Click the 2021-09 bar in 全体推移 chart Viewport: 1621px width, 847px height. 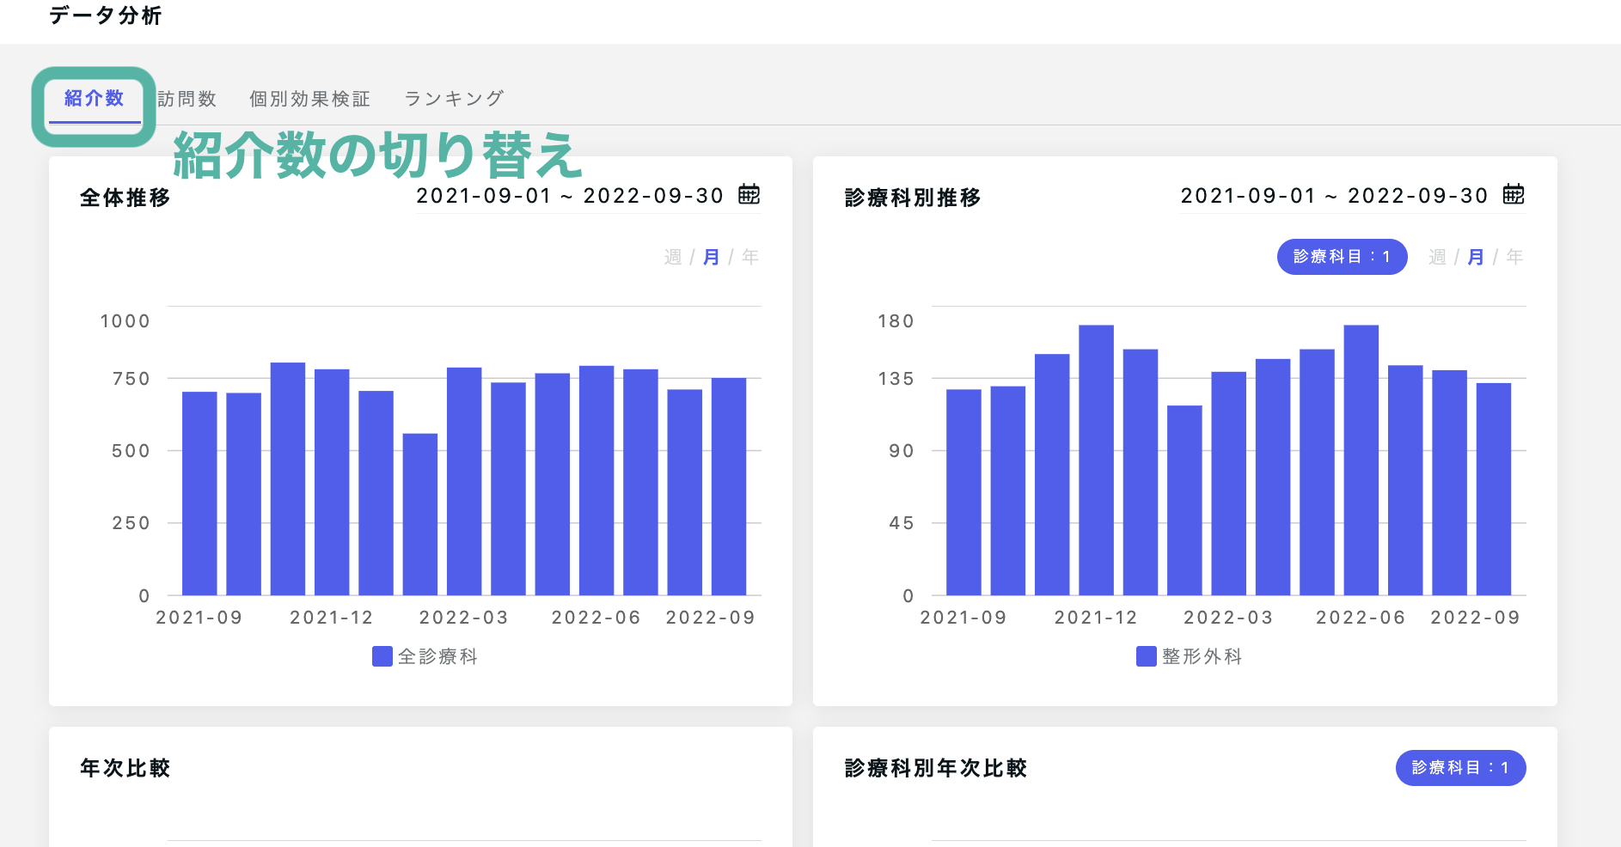coord(199,493)
